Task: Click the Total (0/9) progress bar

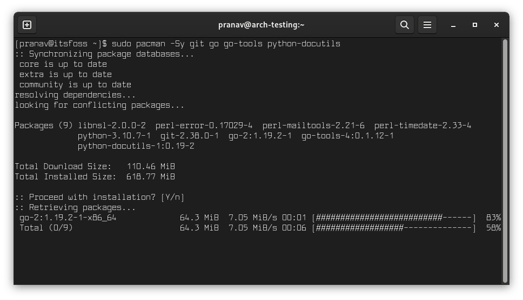Action: (x=394, y=228)
